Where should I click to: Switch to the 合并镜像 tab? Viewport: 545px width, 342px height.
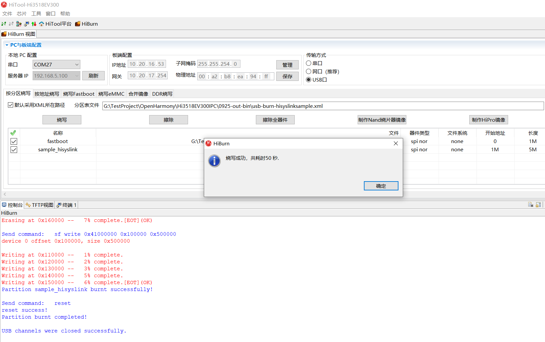[x=138, y=94]
